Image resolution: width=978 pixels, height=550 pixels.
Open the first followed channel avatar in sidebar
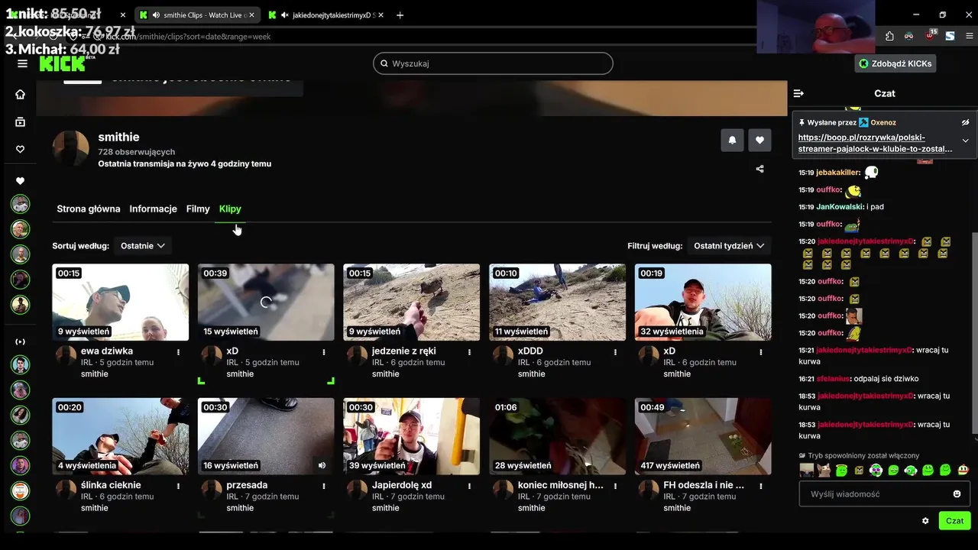pos(21,204)
